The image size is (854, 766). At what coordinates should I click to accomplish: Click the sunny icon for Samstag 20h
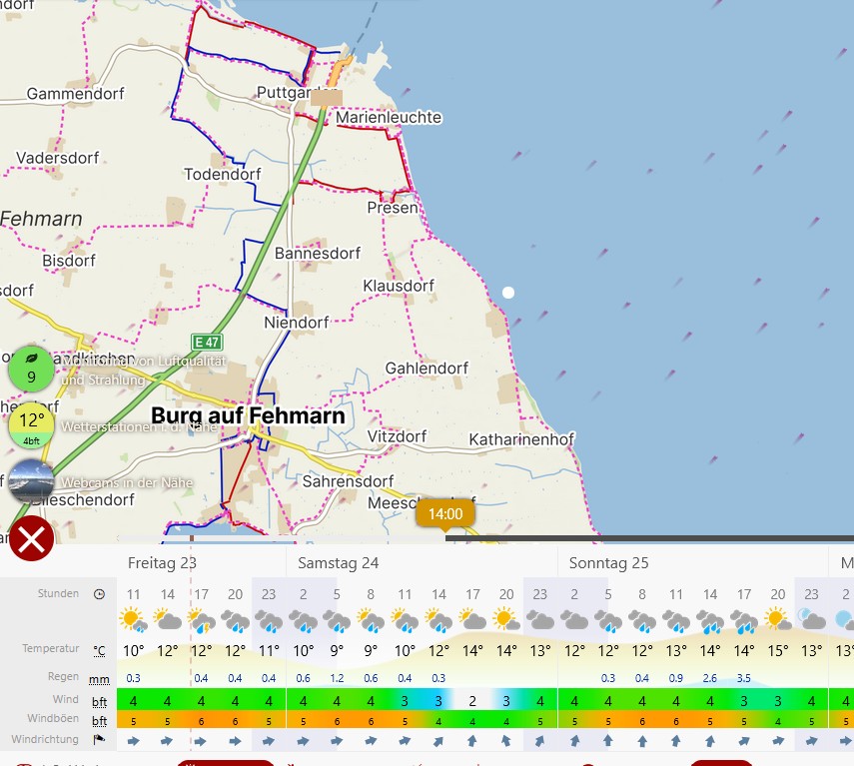pos(505,621)
